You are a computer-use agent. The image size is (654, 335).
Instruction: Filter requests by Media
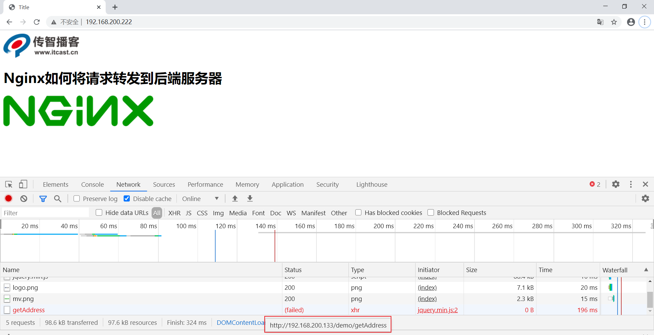click(x=238, y=213)
